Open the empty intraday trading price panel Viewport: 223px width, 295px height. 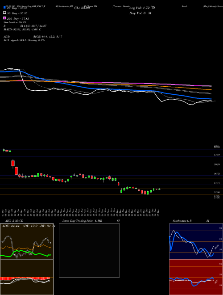89,250
